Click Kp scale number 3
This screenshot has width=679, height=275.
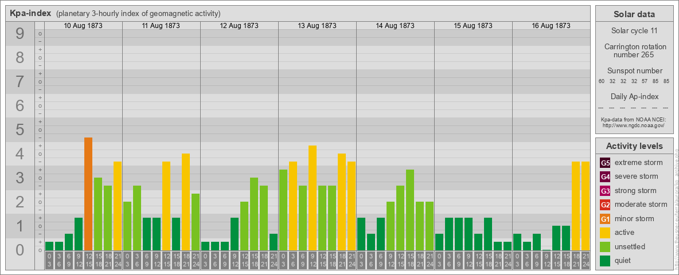click(20, 178)
